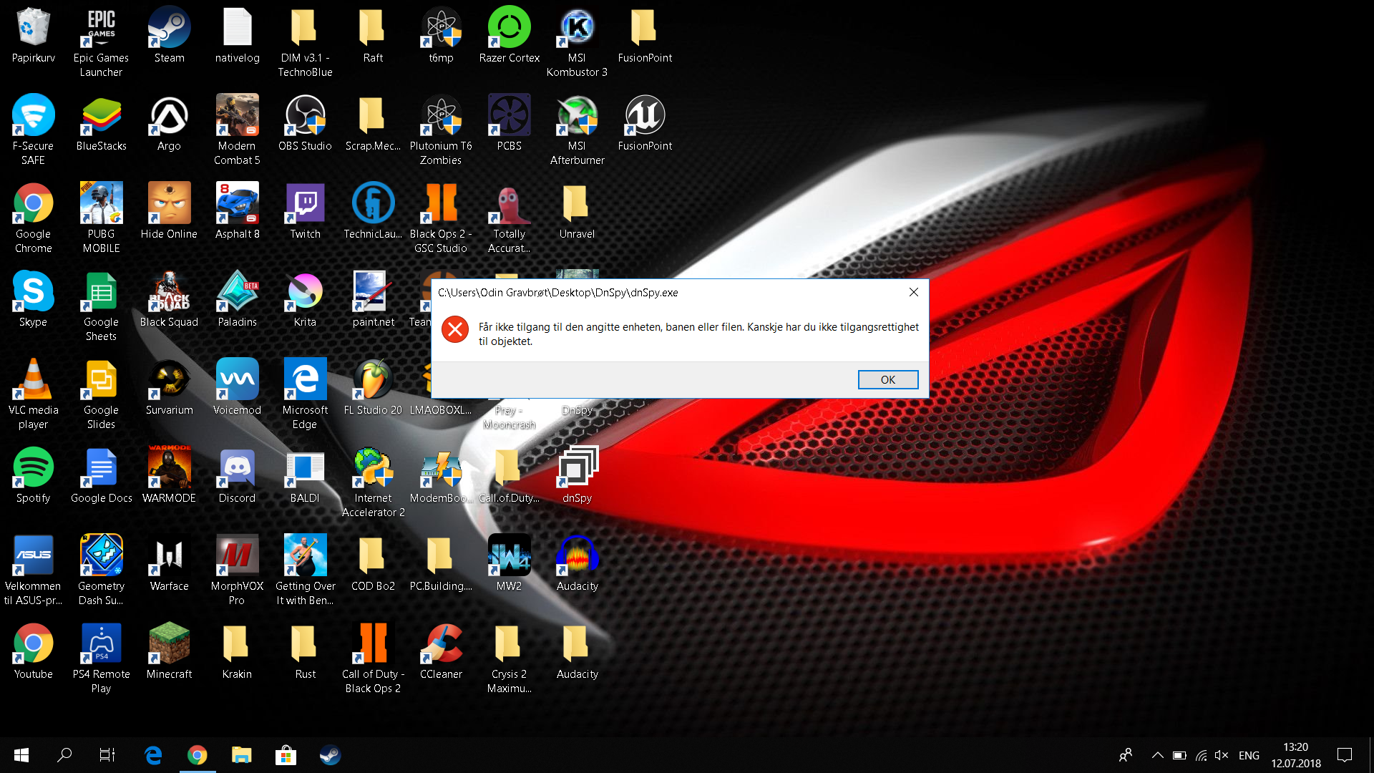Close the dnSpy.exe error dialog

click(x=913, y=292)
